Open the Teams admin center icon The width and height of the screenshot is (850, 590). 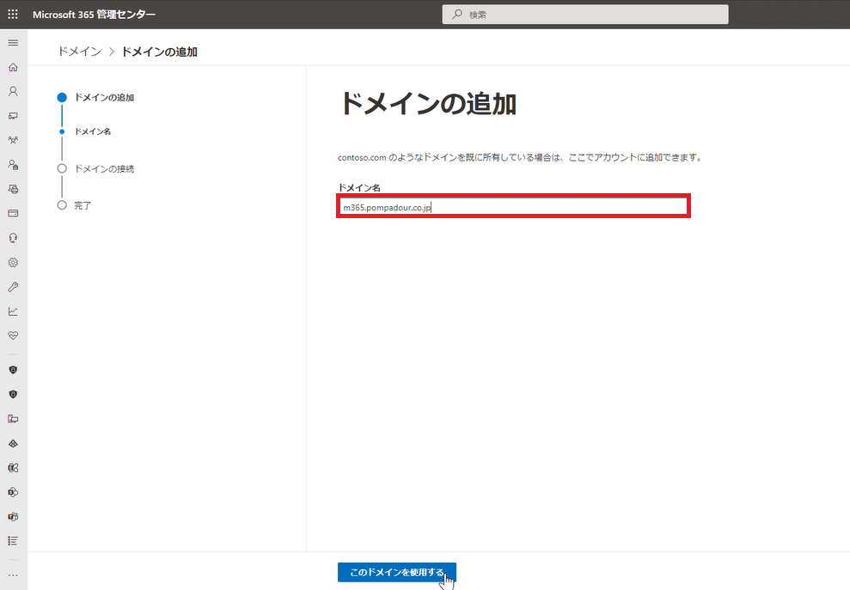[x=13, y=516]
